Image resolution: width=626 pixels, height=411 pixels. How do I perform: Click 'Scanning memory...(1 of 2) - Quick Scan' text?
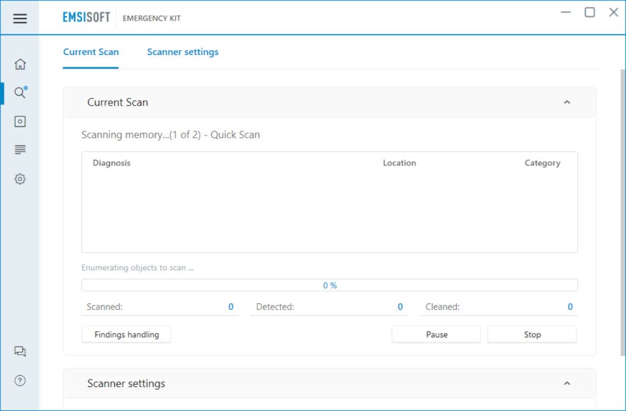pyautogui.click(x=171, y=135)
